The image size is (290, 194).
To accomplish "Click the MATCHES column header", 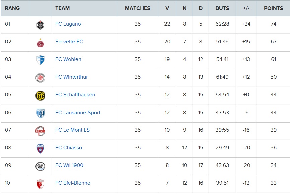I will pyautogui.click(x=137, y=8).
